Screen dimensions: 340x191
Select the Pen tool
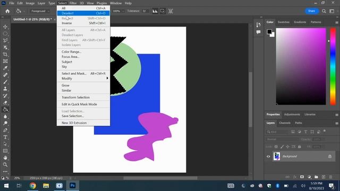click(5, 130)
